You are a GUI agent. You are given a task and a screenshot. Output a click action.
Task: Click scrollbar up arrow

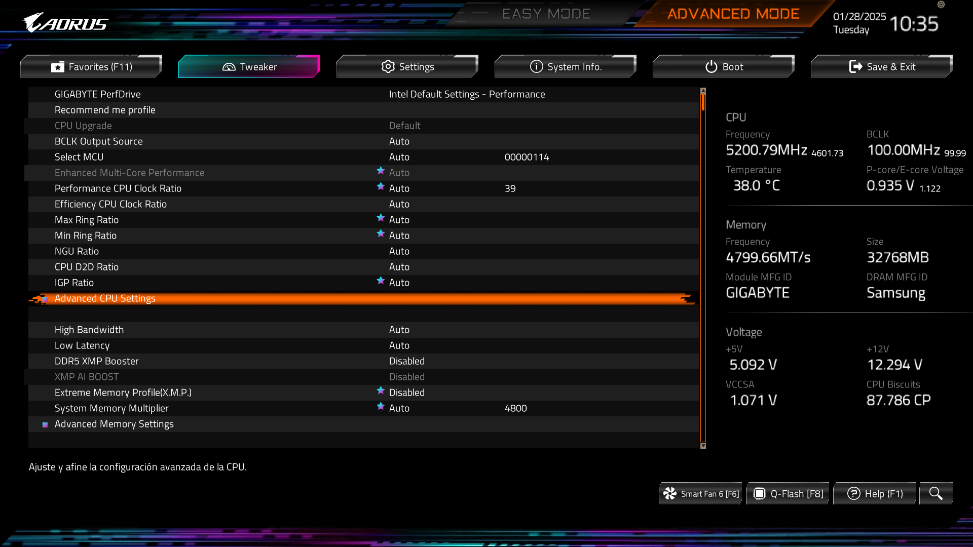(703, 91)
